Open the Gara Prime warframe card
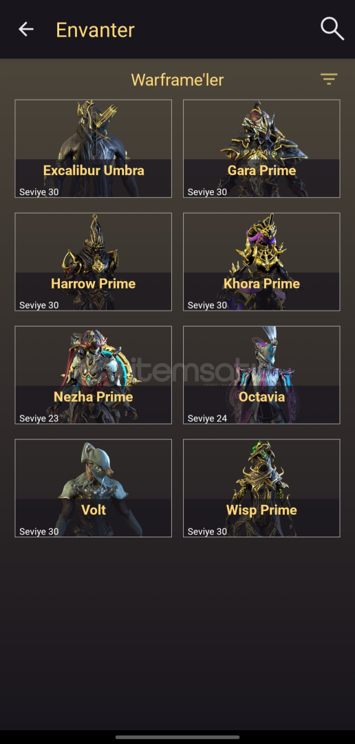 point(261,149)
